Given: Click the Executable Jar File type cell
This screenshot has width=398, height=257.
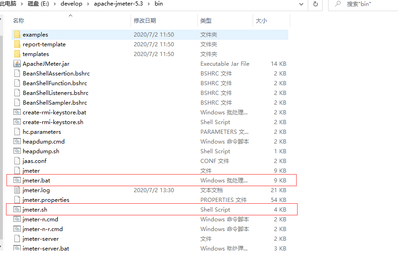Looking at the screenshot, I should pyautogui.click(x=225, y=64).
